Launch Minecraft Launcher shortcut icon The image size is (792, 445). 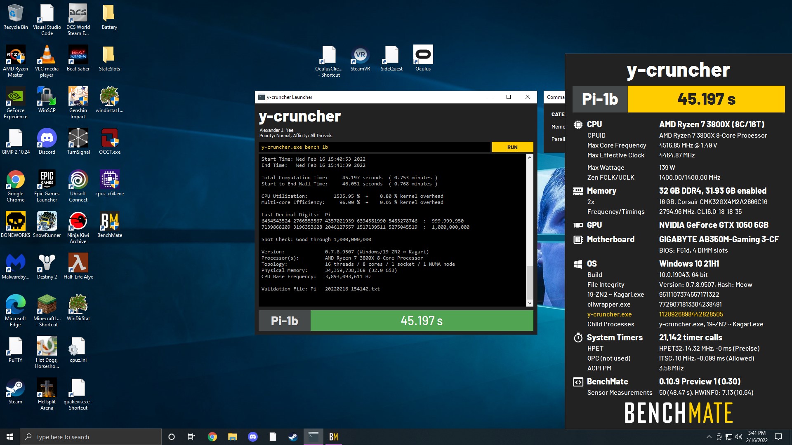(47, 311)
